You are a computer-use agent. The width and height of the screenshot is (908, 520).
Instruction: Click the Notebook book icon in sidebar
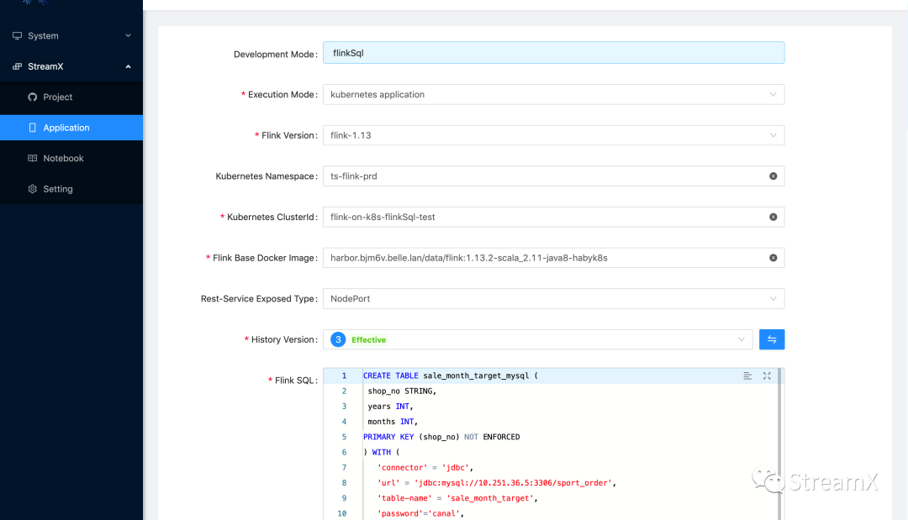pos(33,158)
